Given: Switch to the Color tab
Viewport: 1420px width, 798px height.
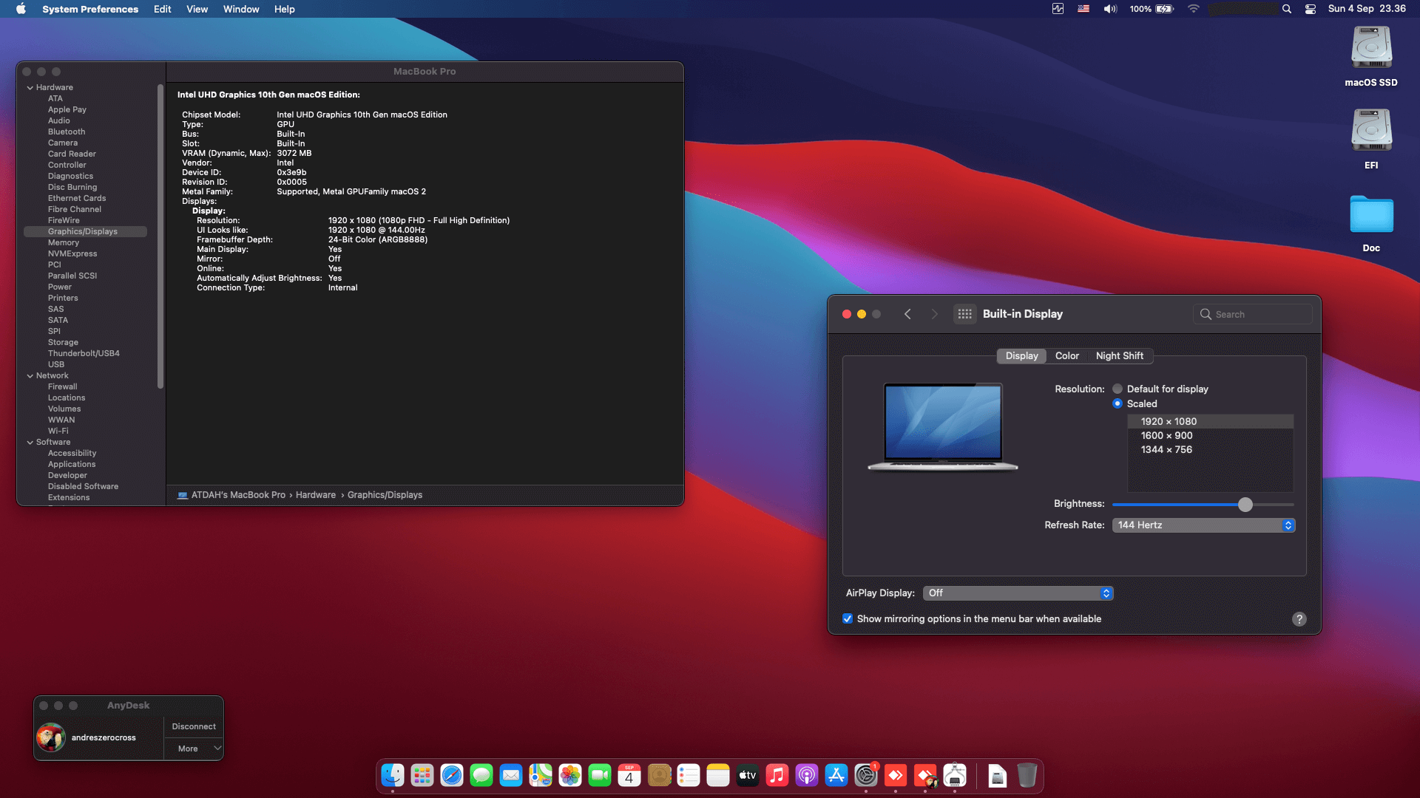Looking at the screenshot, I should pyautogui.click(x=1066, y=355).
